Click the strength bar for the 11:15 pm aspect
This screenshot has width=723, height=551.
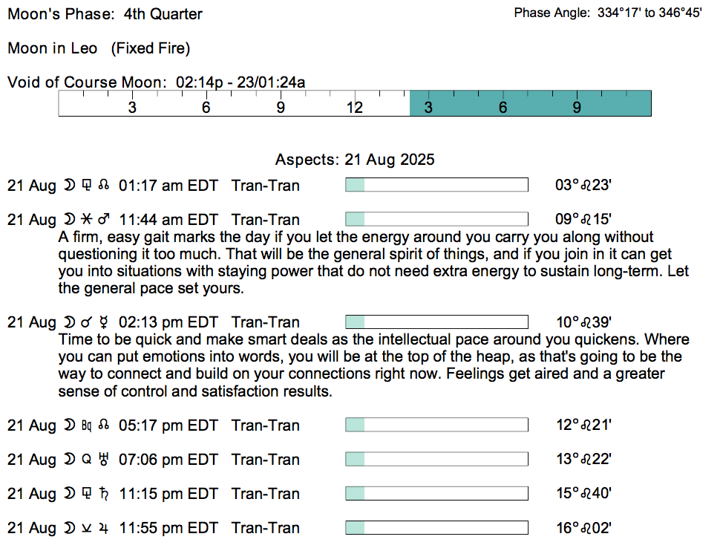436,493
